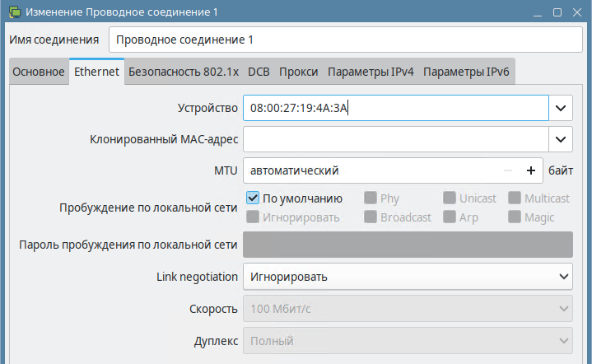Open the Скорость speed dropdown
The width and height of the screenshot is (592, 364).
coord(408,309)
